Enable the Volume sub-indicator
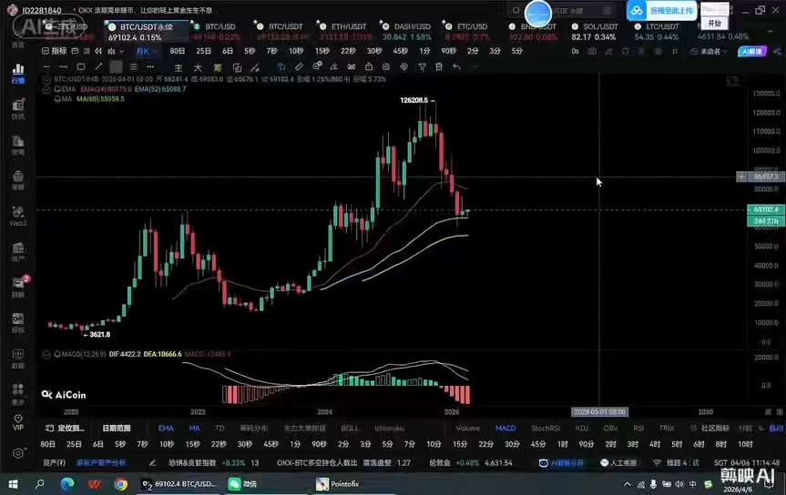Image resolution: width=786 pixels, height=495 pixels. point(468,429)
